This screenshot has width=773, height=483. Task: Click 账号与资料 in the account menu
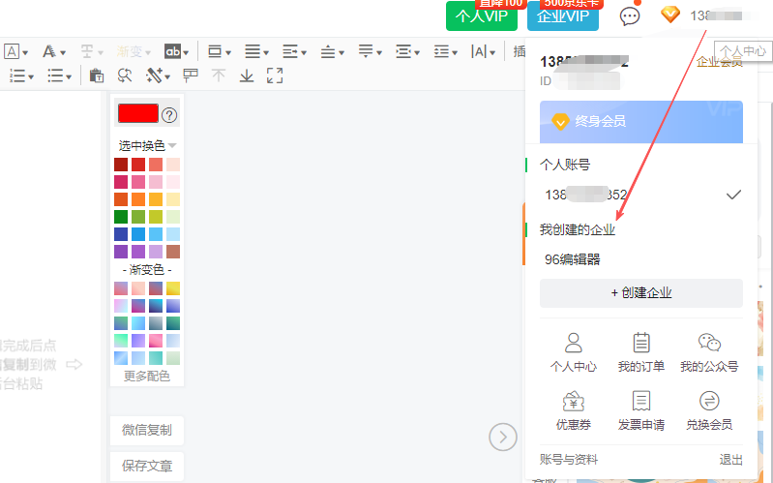[569, 460]
